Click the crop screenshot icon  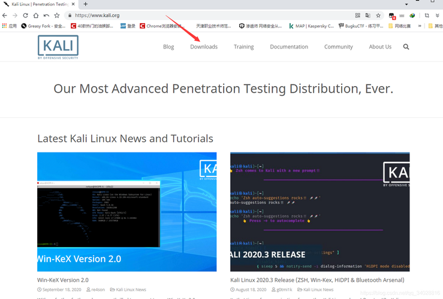coord(427,16)
